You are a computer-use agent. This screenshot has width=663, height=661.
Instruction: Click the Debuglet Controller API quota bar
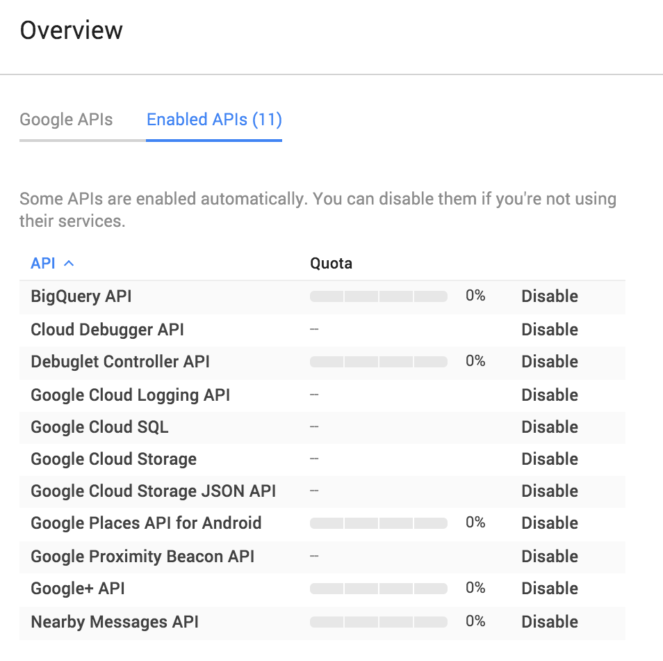tap(379, 362)
